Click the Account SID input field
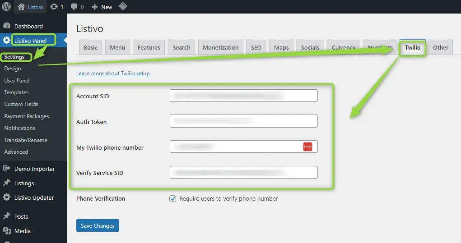The image size is (461, 243). [244, 96]
